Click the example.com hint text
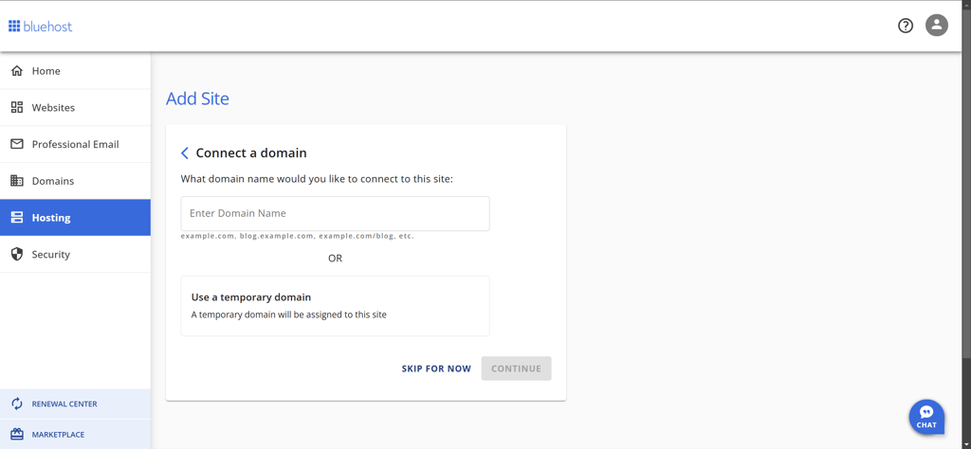971x449 pixels. [x=297, y=236]
